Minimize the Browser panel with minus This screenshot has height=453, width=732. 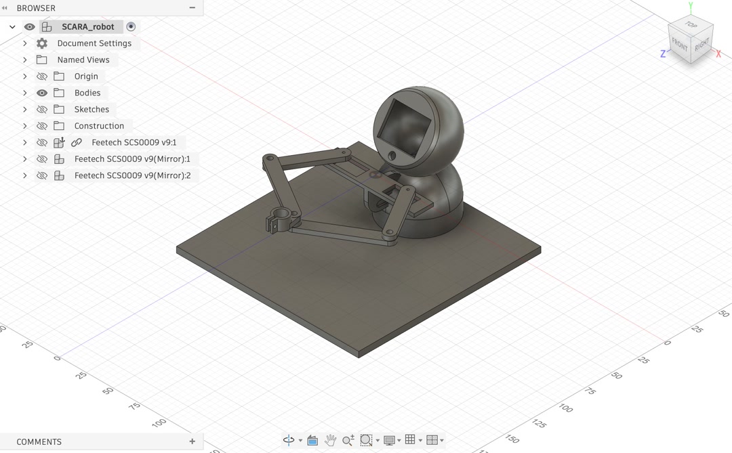(x=192, y=8)
